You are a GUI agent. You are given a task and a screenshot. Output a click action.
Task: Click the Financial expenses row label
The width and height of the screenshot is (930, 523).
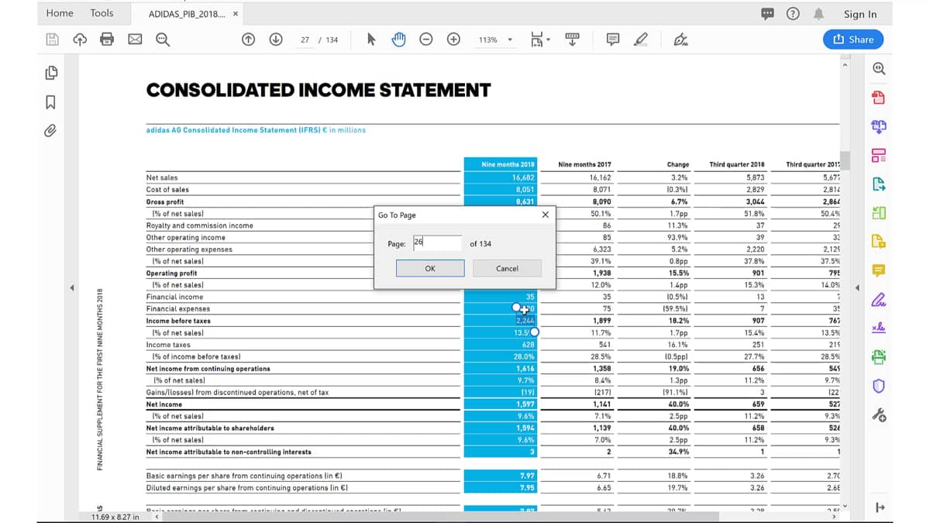pyautogui.click(x=177, y=308)
